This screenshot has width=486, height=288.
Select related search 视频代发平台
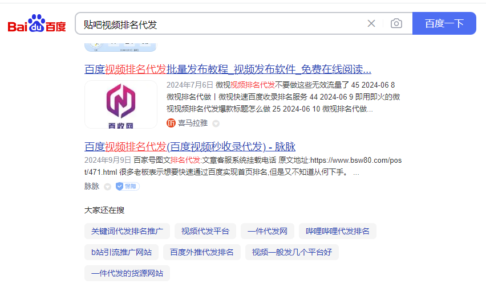click(x=205, y=231)
